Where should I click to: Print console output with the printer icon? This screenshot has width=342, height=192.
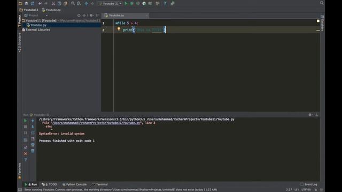point(33,145)
